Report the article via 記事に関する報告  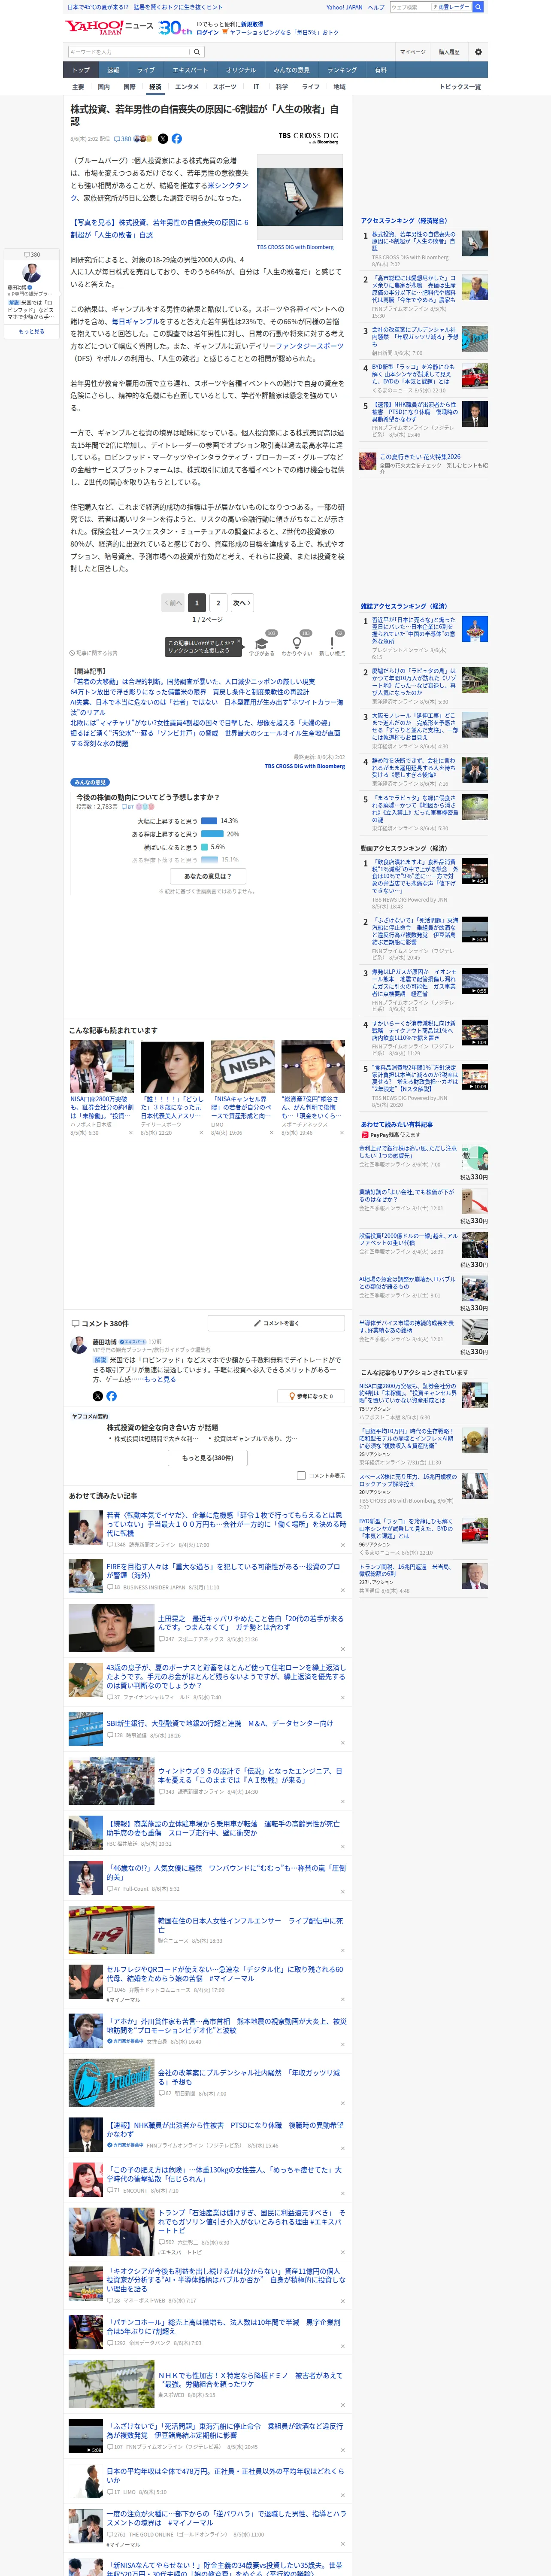coord(94,653)
